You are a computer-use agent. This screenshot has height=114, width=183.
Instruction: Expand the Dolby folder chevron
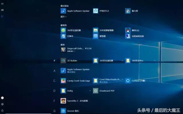point(90,91)
